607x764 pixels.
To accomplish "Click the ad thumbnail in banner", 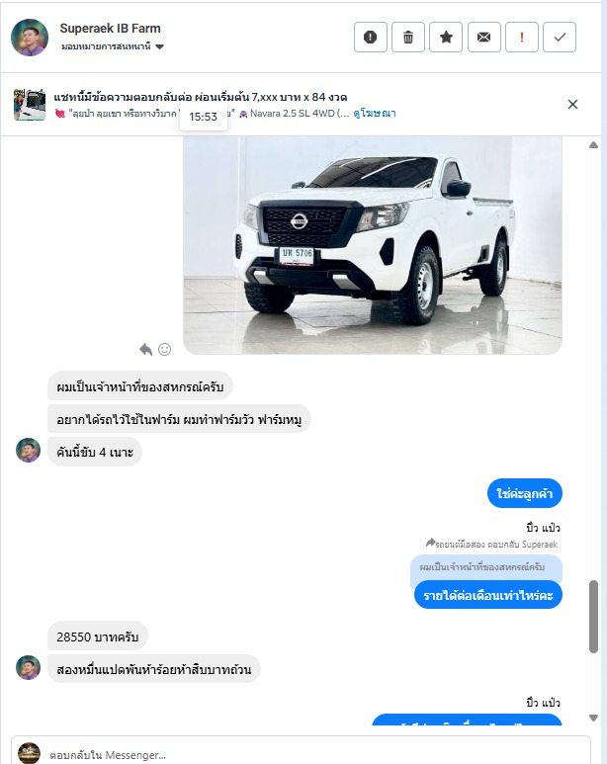I will click(30, 104).
